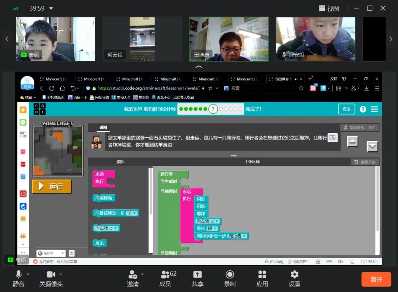Screen dimensions: 398x292
Task: Click the level 7 progress bubble
Action: click(213, 109)
